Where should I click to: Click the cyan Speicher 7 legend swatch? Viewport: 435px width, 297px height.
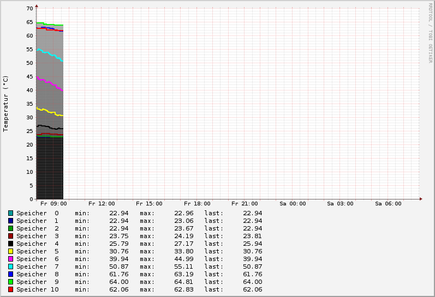pyautogui.click(x=10, y=266)
